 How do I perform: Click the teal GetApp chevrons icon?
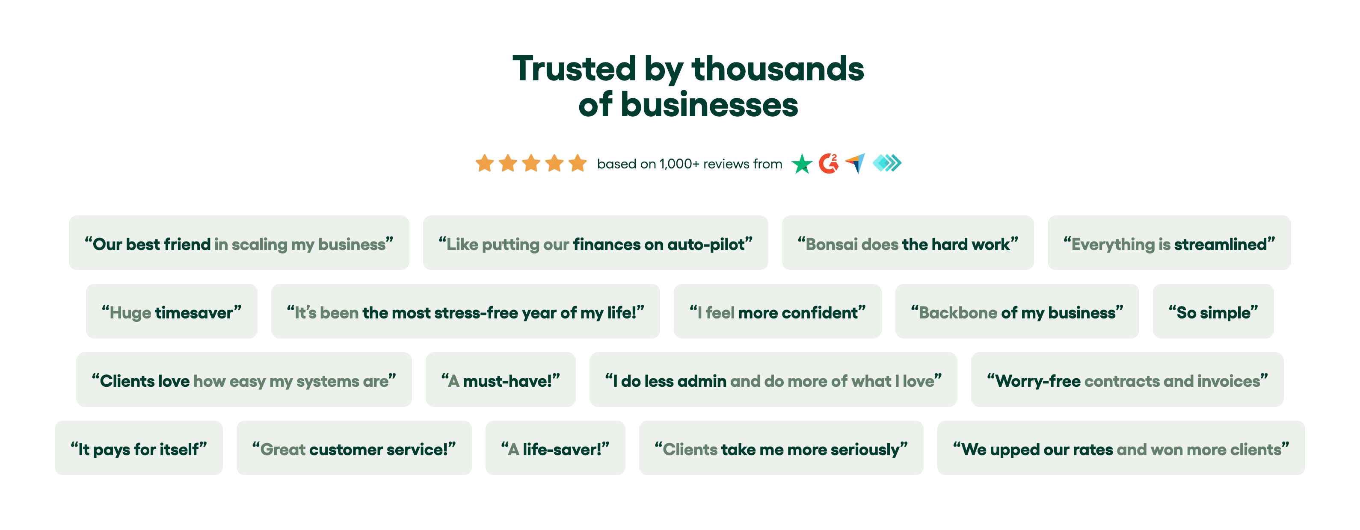(x=886, y=163)
